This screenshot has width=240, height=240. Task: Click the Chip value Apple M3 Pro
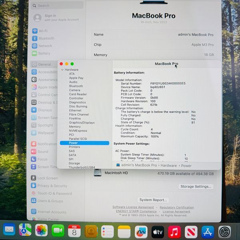[202, 45]
